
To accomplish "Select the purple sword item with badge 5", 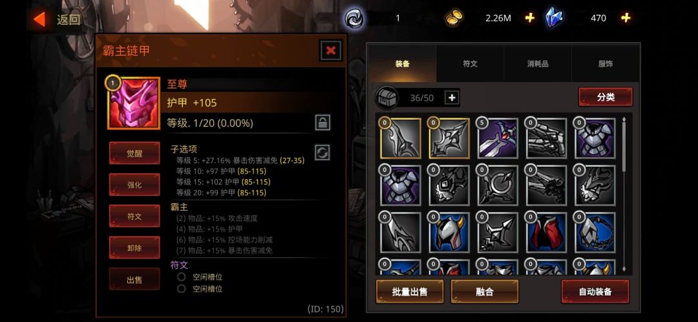I will click(498, 138).
